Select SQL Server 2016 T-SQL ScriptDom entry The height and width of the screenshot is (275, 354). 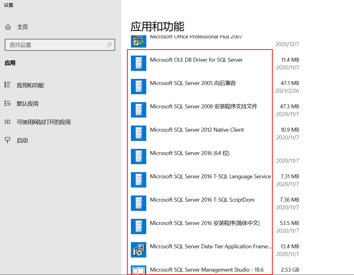202,200
